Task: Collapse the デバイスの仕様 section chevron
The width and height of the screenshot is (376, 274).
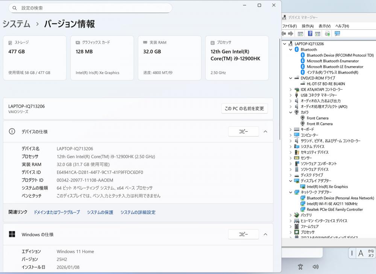Action: tap(265, 132)
